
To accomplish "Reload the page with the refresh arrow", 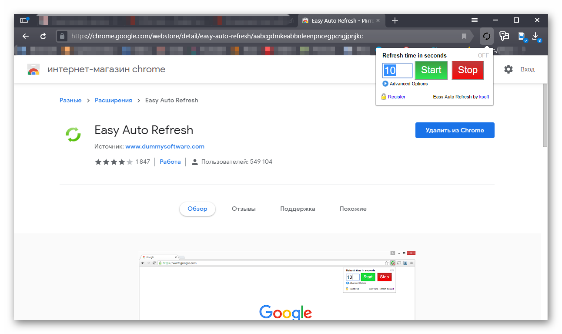I will pyautogui.click(x=43, y=36).
